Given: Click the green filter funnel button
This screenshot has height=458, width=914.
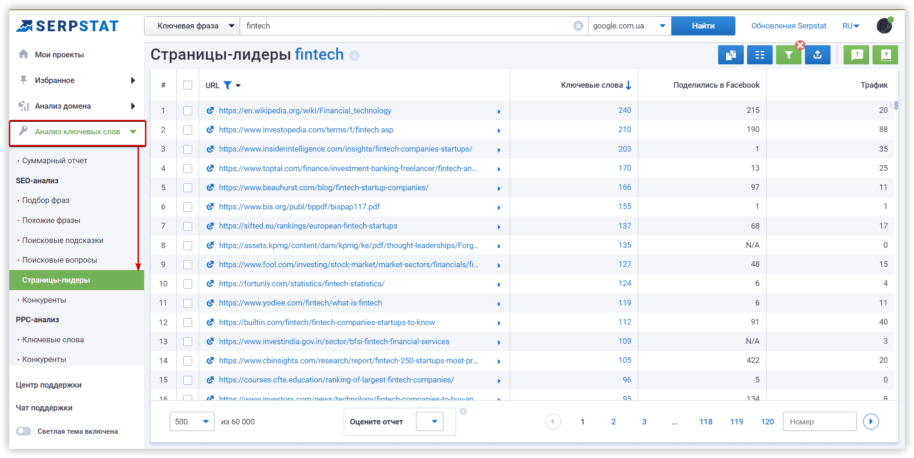Looking at the screenshot, I should pos(788,55).
